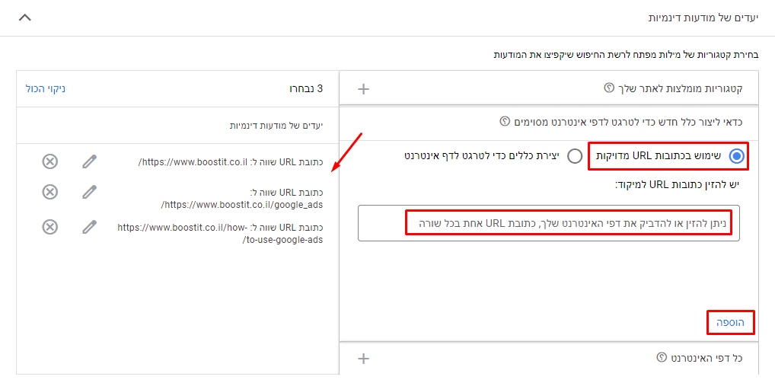Collapse the dynamic ad targets section chevron
Screen dimensions: 775x383
[24, 18]
